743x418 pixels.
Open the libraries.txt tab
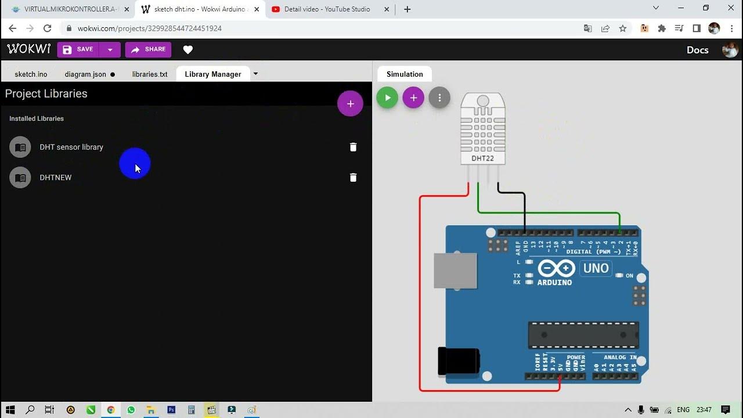point(150,74)
